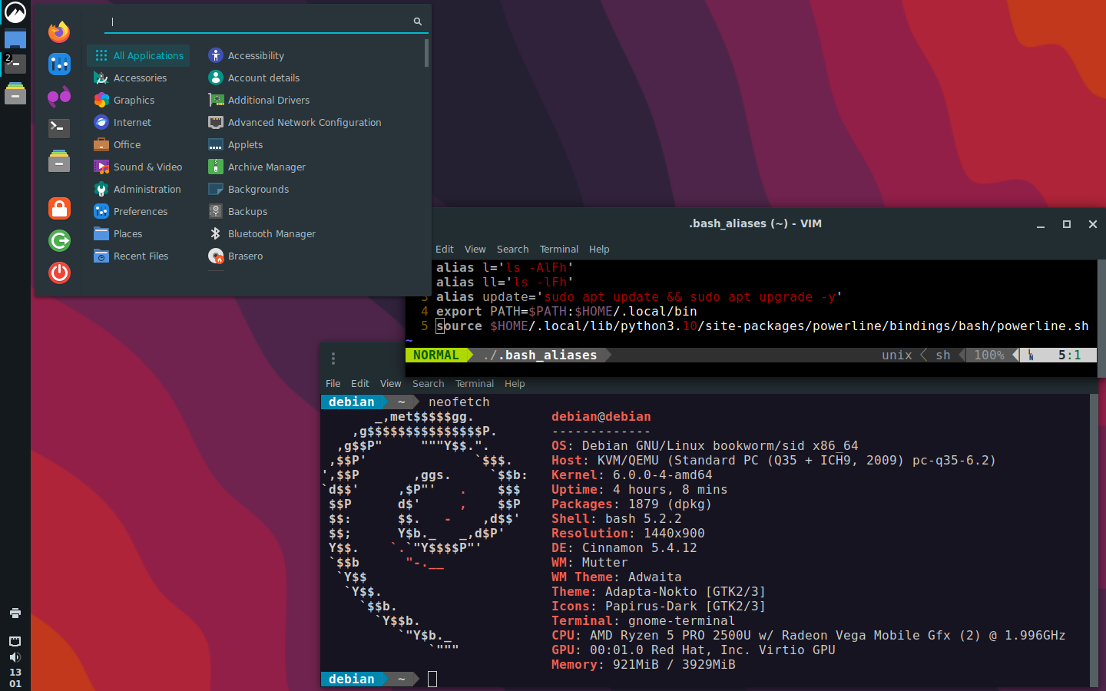The image size is (1106, 691).
Task: Click the orange Lock Screen button
Action: tap(59, 208)
